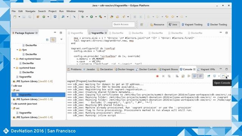Image resolution: width=242 pixels, height=136 pixels.
Task: Toggle Link with Editor in Package Explorer
Action: click(x=53, y=40)
